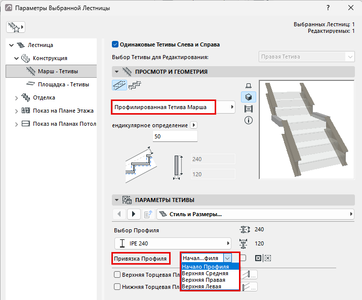The width and height of the screenshot is (362, 300).
Task: Switch preview to 2D plan view icon
Action: pos(249,86)
